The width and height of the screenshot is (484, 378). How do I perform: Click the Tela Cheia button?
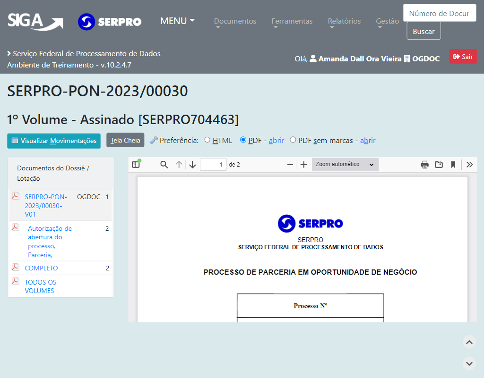125,140
